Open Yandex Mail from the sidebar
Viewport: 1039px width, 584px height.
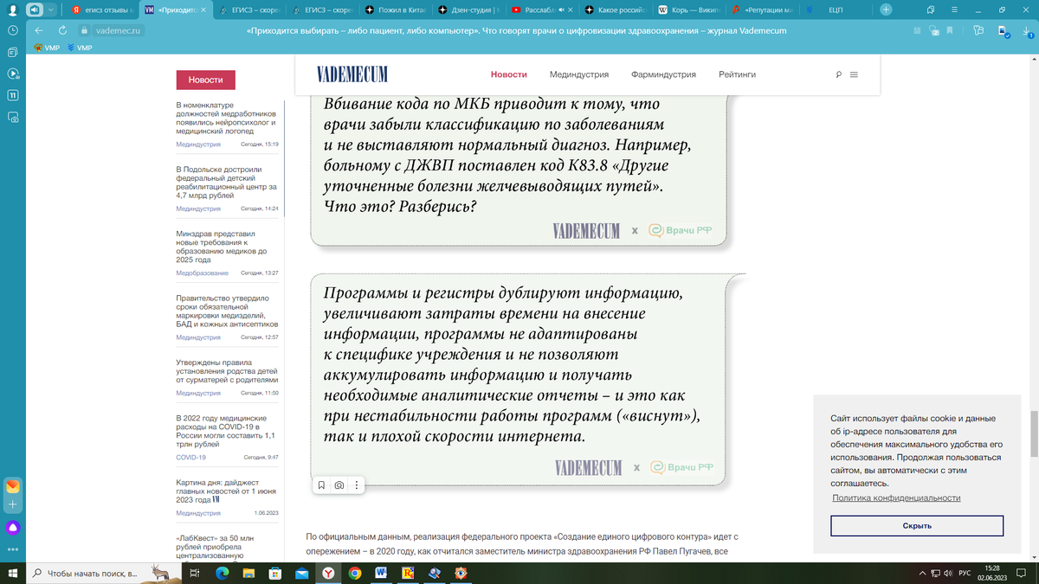point(13,487)
